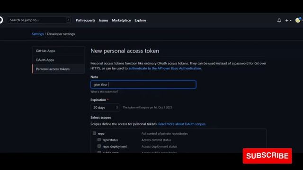This screenshot has height=170, width=303.
Task: Open the user avatar menu
Action: coord(299,20)
